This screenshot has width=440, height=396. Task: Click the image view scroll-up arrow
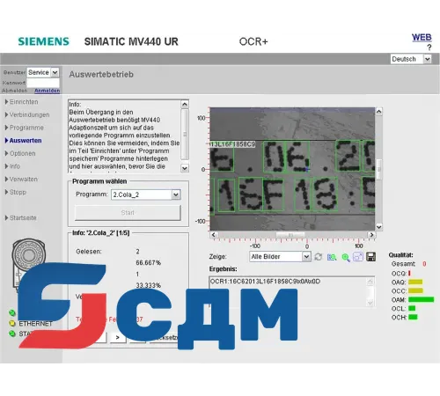[x=378, y=112]
